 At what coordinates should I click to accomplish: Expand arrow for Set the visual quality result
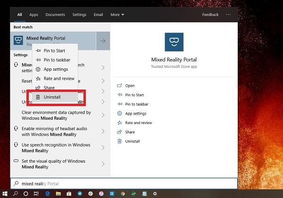(x=103, y=164)
